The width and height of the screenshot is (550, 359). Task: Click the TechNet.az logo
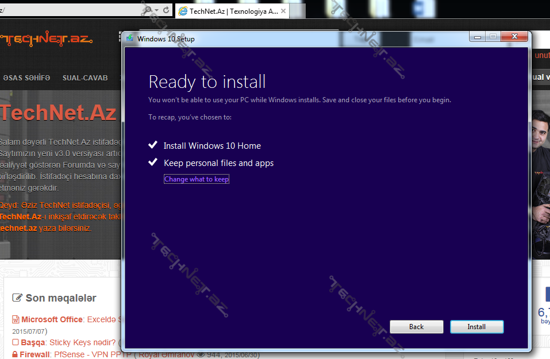[46, 40]
